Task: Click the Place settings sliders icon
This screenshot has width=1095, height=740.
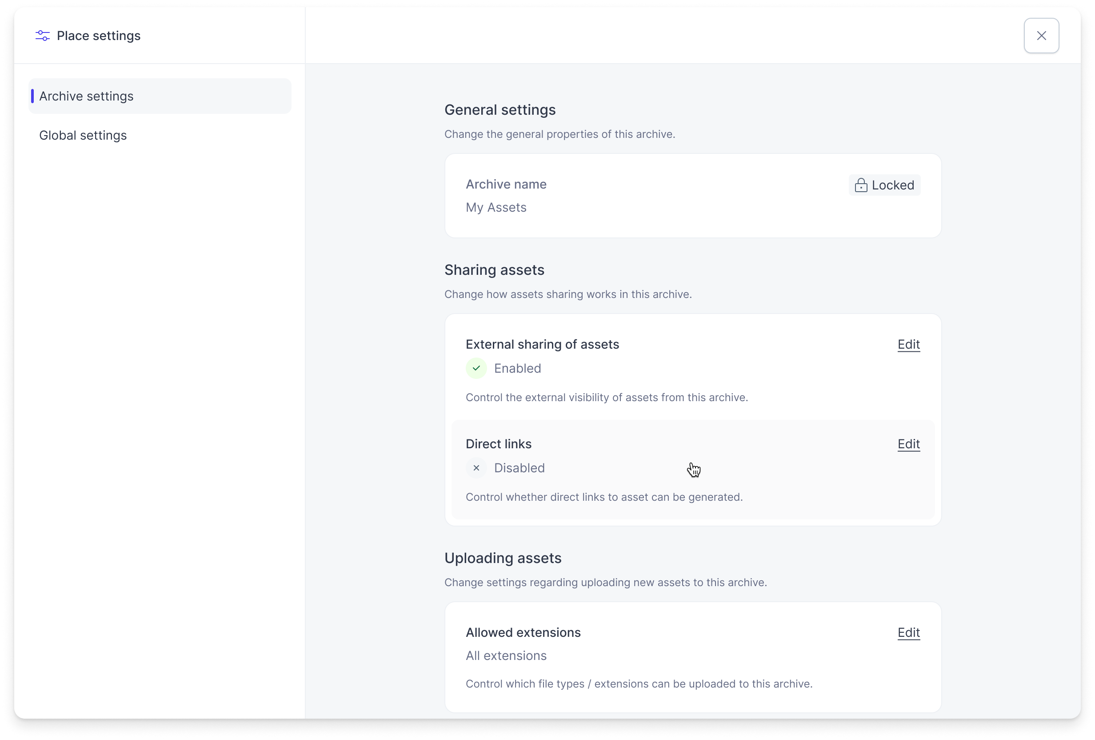Action: click(x=42, y=36)
